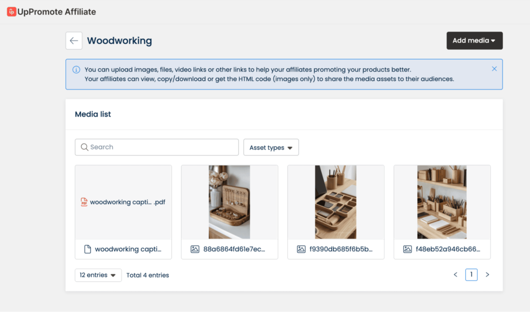The height and width of the screenshot is (312, 530).
Task: Open the desk organizer tray thumbnail
Action: [x=335, y=202]
